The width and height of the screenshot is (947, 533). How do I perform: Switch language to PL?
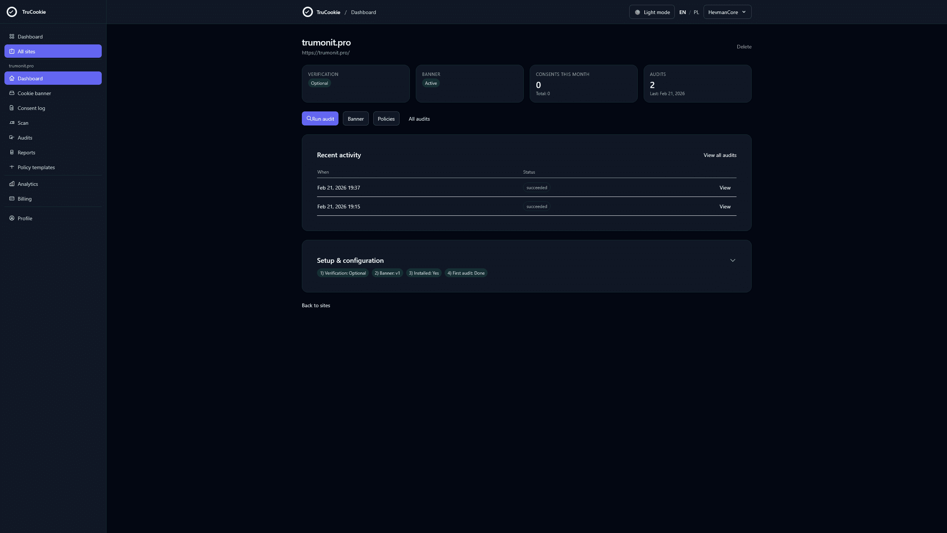696,12
